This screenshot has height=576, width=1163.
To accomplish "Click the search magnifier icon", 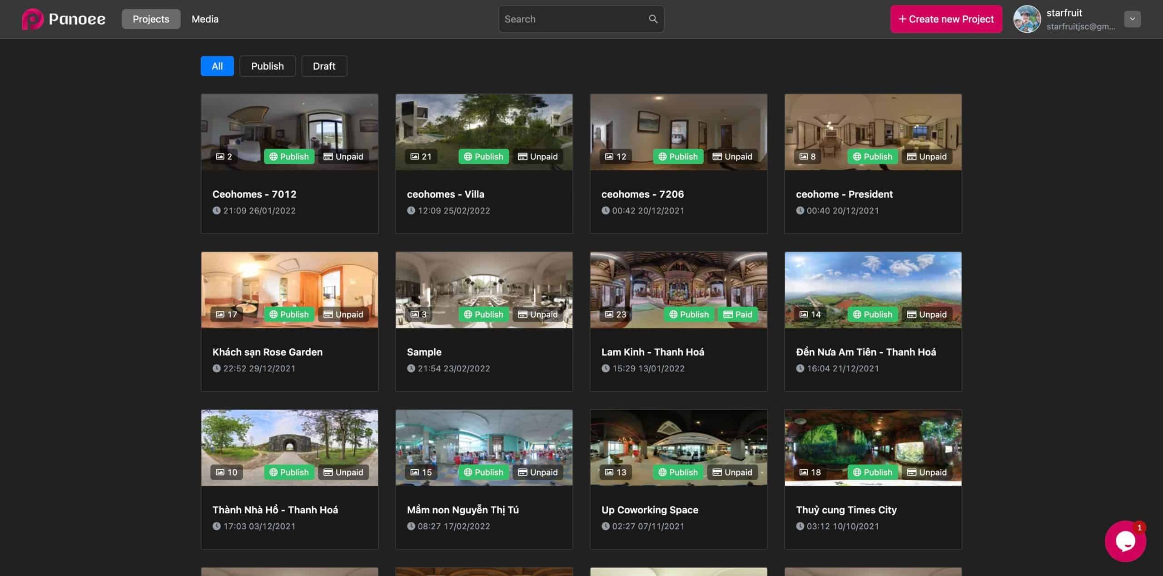I will point(653,19).
